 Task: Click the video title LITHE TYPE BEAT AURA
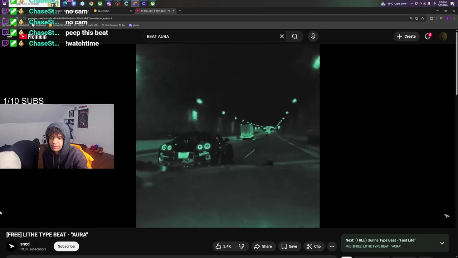(47, 234)
